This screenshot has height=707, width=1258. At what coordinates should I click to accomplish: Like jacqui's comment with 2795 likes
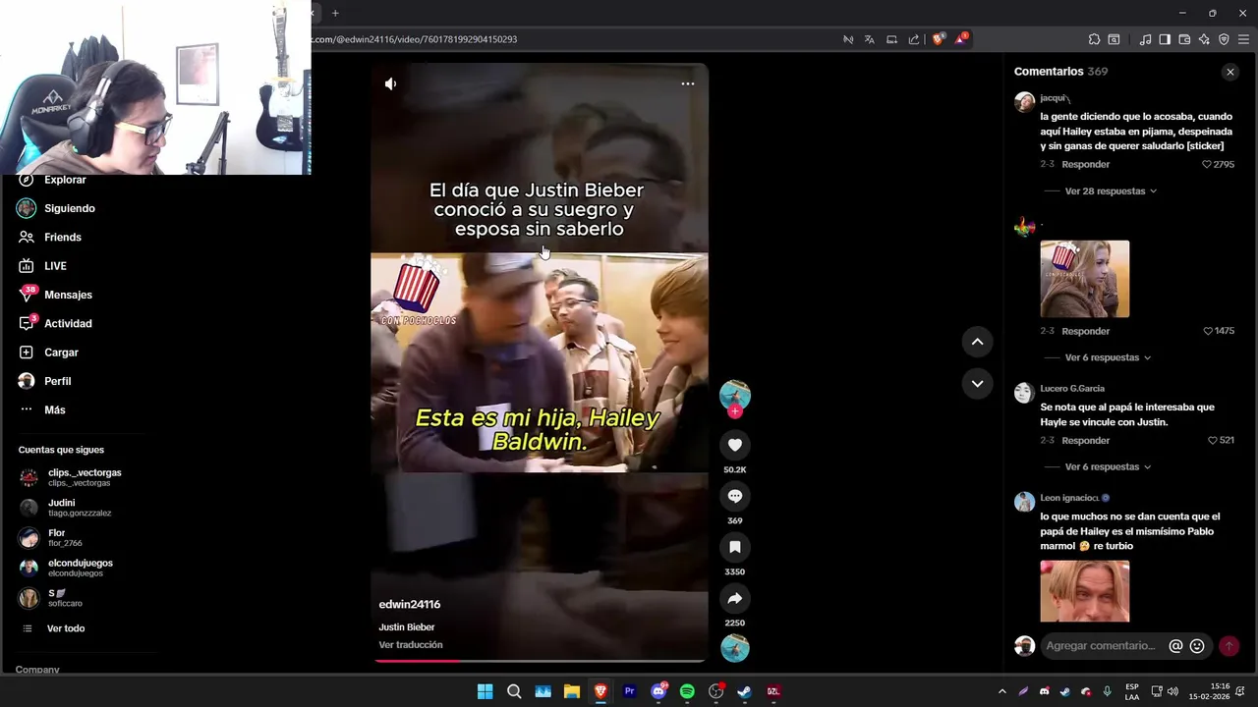point(1207,164)
